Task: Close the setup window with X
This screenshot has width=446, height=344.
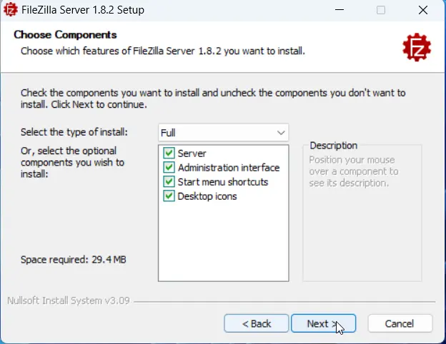Action: click(423, 10)
